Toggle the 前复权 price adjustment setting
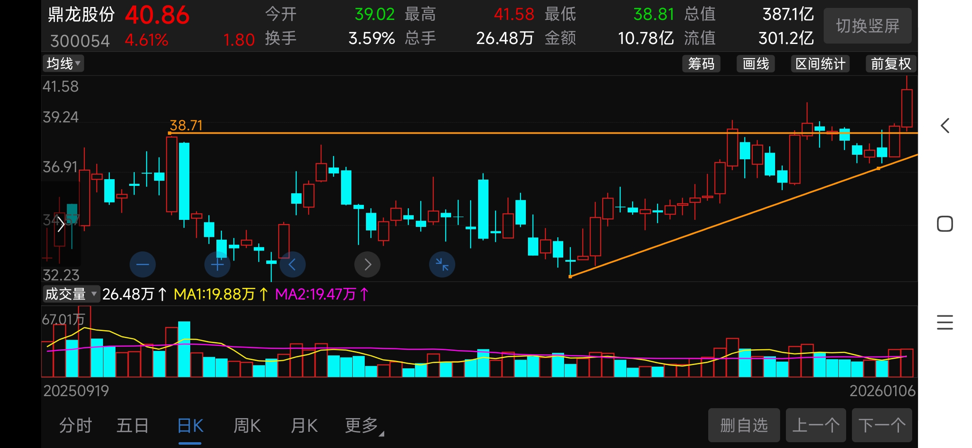The height and width of the screenshot is (448, 972). coord(891,64)
